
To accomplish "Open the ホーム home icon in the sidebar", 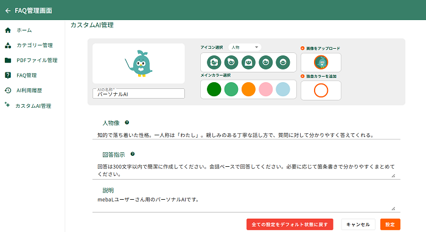I will coord(8,30).
